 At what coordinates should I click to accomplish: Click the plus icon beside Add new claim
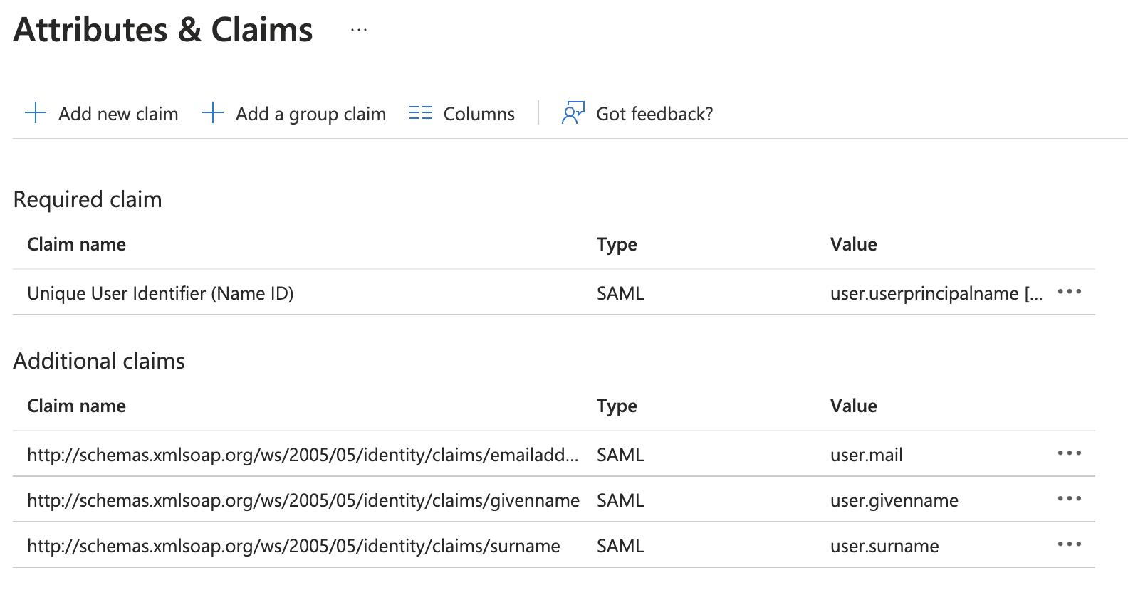(x=36, y=112)
